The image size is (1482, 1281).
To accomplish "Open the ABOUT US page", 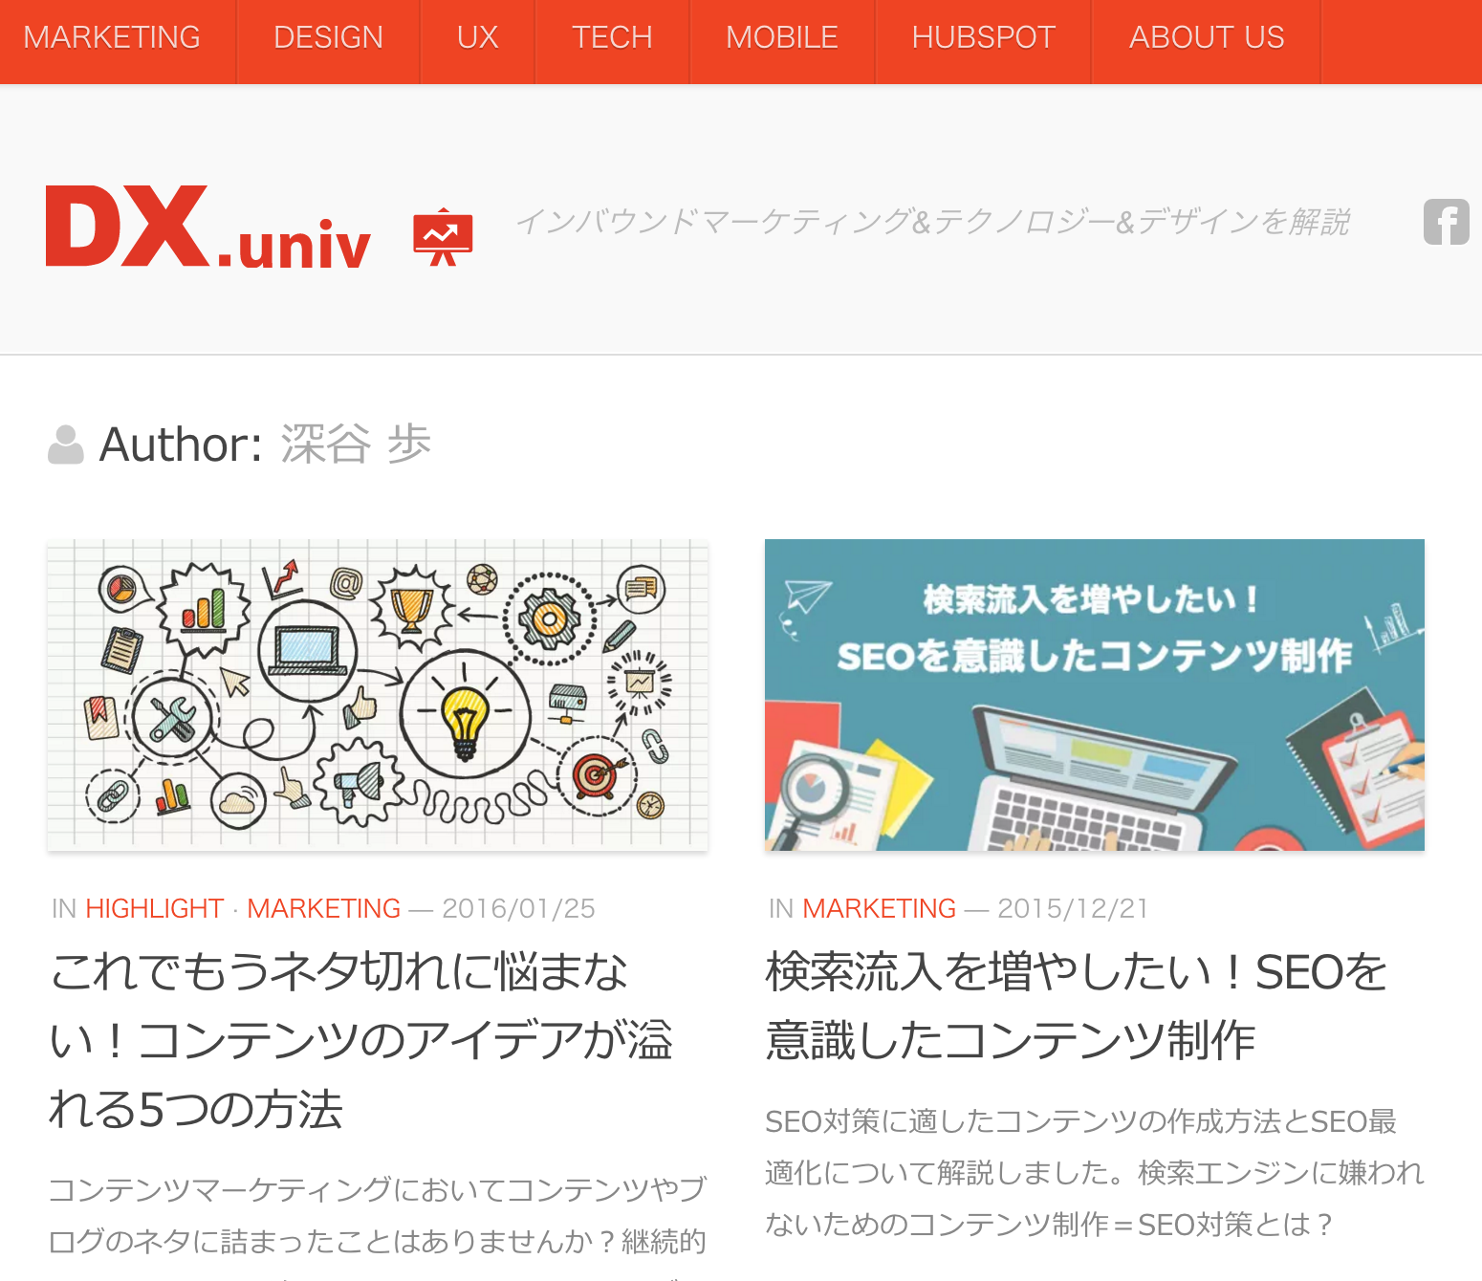I will [1207, 38].
